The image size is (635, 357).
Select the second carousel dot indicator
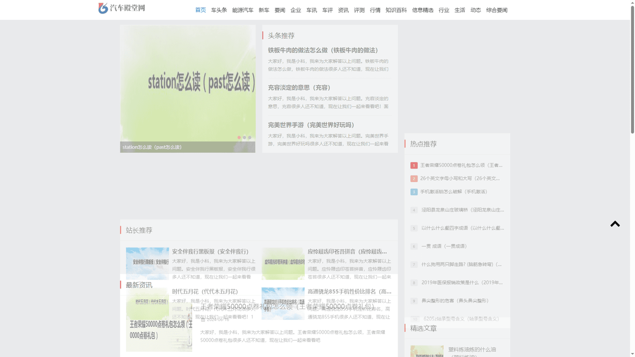244,138
